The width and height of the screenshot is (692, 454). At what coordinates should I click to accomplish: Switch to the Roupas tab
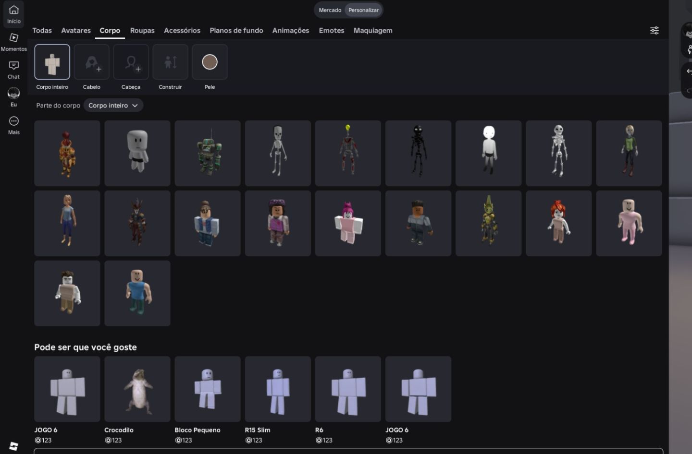click(x=142, y=30)
